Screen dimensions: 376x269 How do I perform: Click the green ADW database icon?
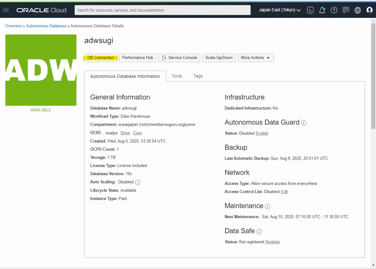(41, 70)
